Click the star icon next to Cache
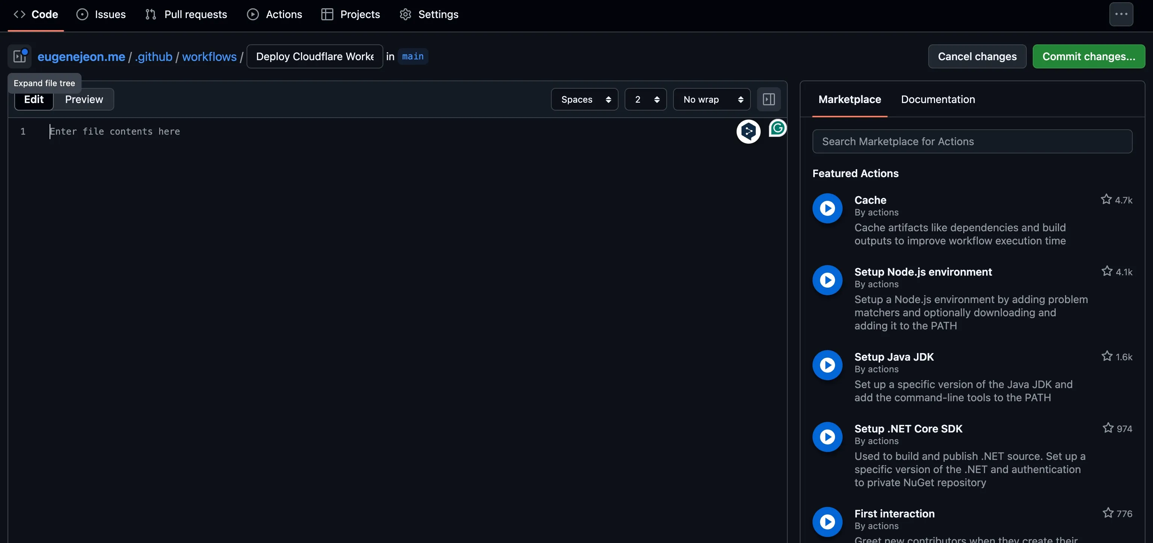This screenshot has height=543, width=1153. click(1106, 199)
